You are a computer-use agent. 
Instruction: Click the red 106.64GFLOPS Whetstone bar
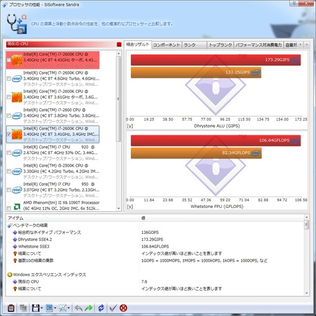click(x=216, y=140)
